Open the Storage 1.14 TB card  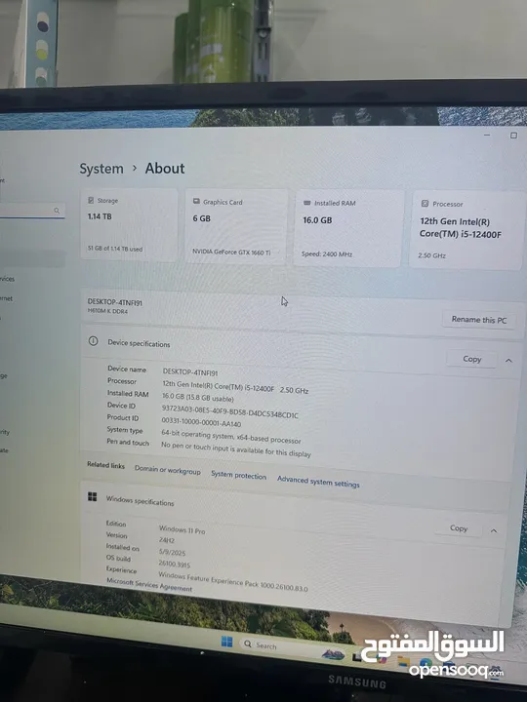129,224
